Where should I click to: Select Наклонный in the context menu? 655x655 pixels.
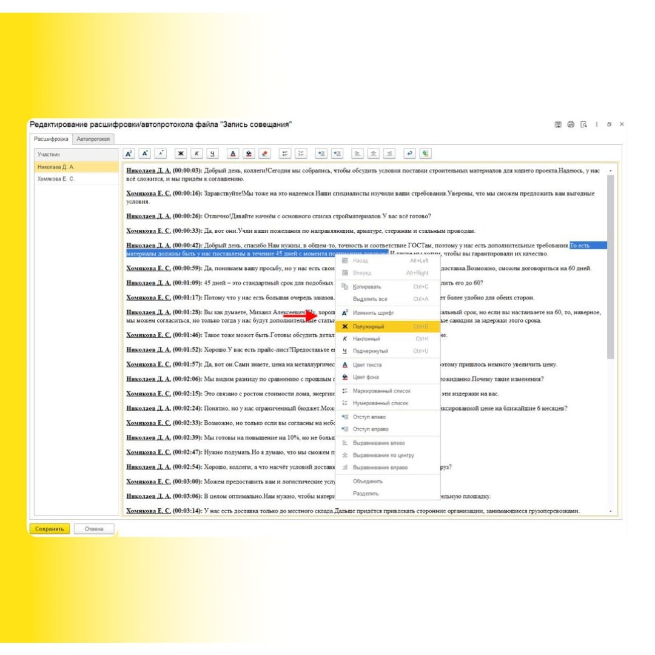[388, 339]
